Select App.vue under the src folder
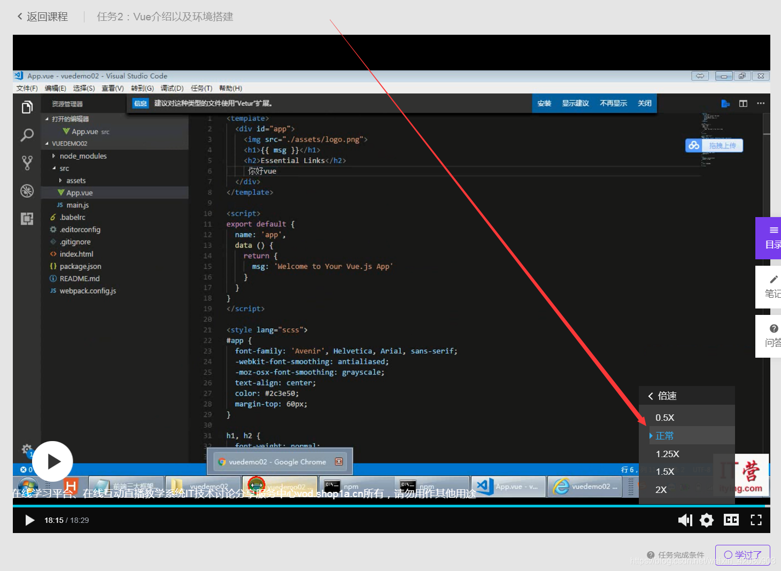Image resolution: width=781 pixels, height=571 pixels. 115,193
